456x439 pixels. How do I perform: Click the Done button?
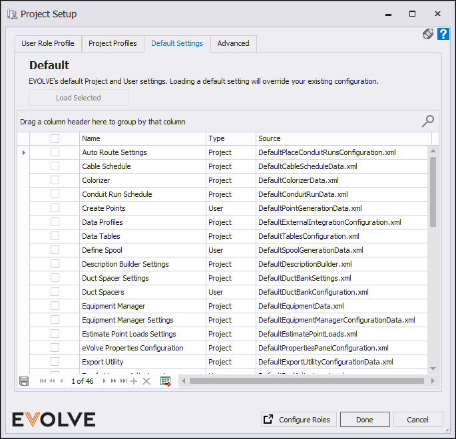point(365,420)
